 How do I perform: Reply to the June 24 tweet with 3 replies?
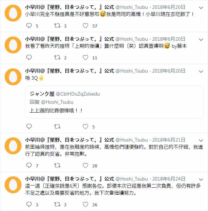[29, 204]
